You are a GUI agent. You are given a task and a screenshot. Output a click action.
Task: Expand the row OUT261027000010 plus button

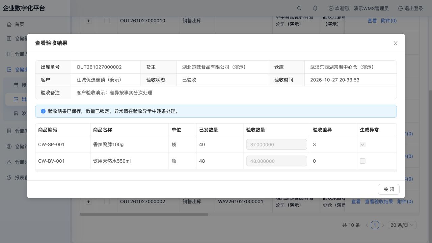[89, 21]
